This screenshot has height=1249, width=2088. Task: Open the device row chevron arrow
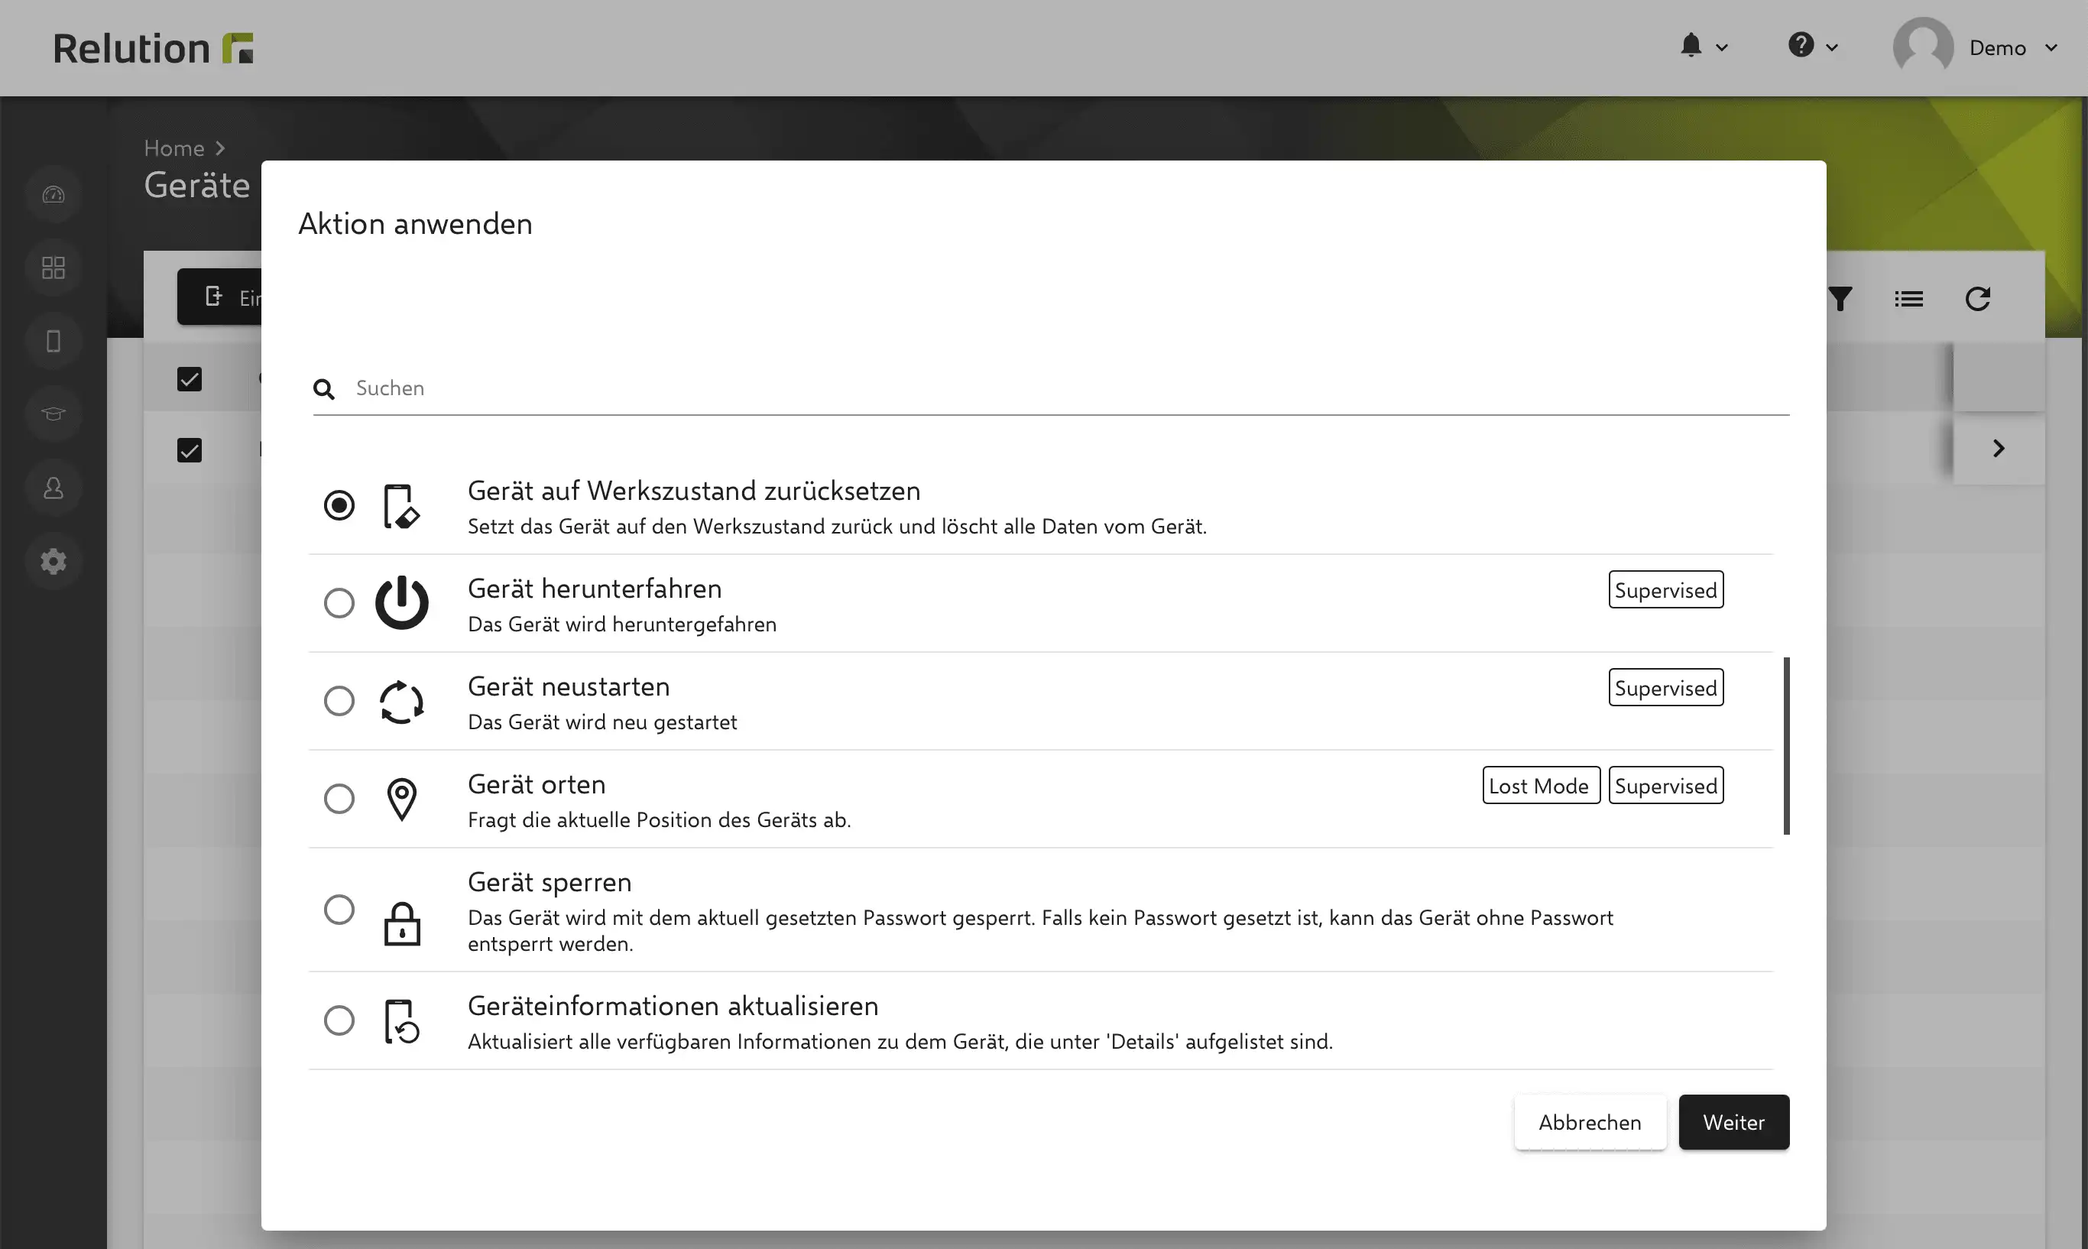(x=1999, y=449)
